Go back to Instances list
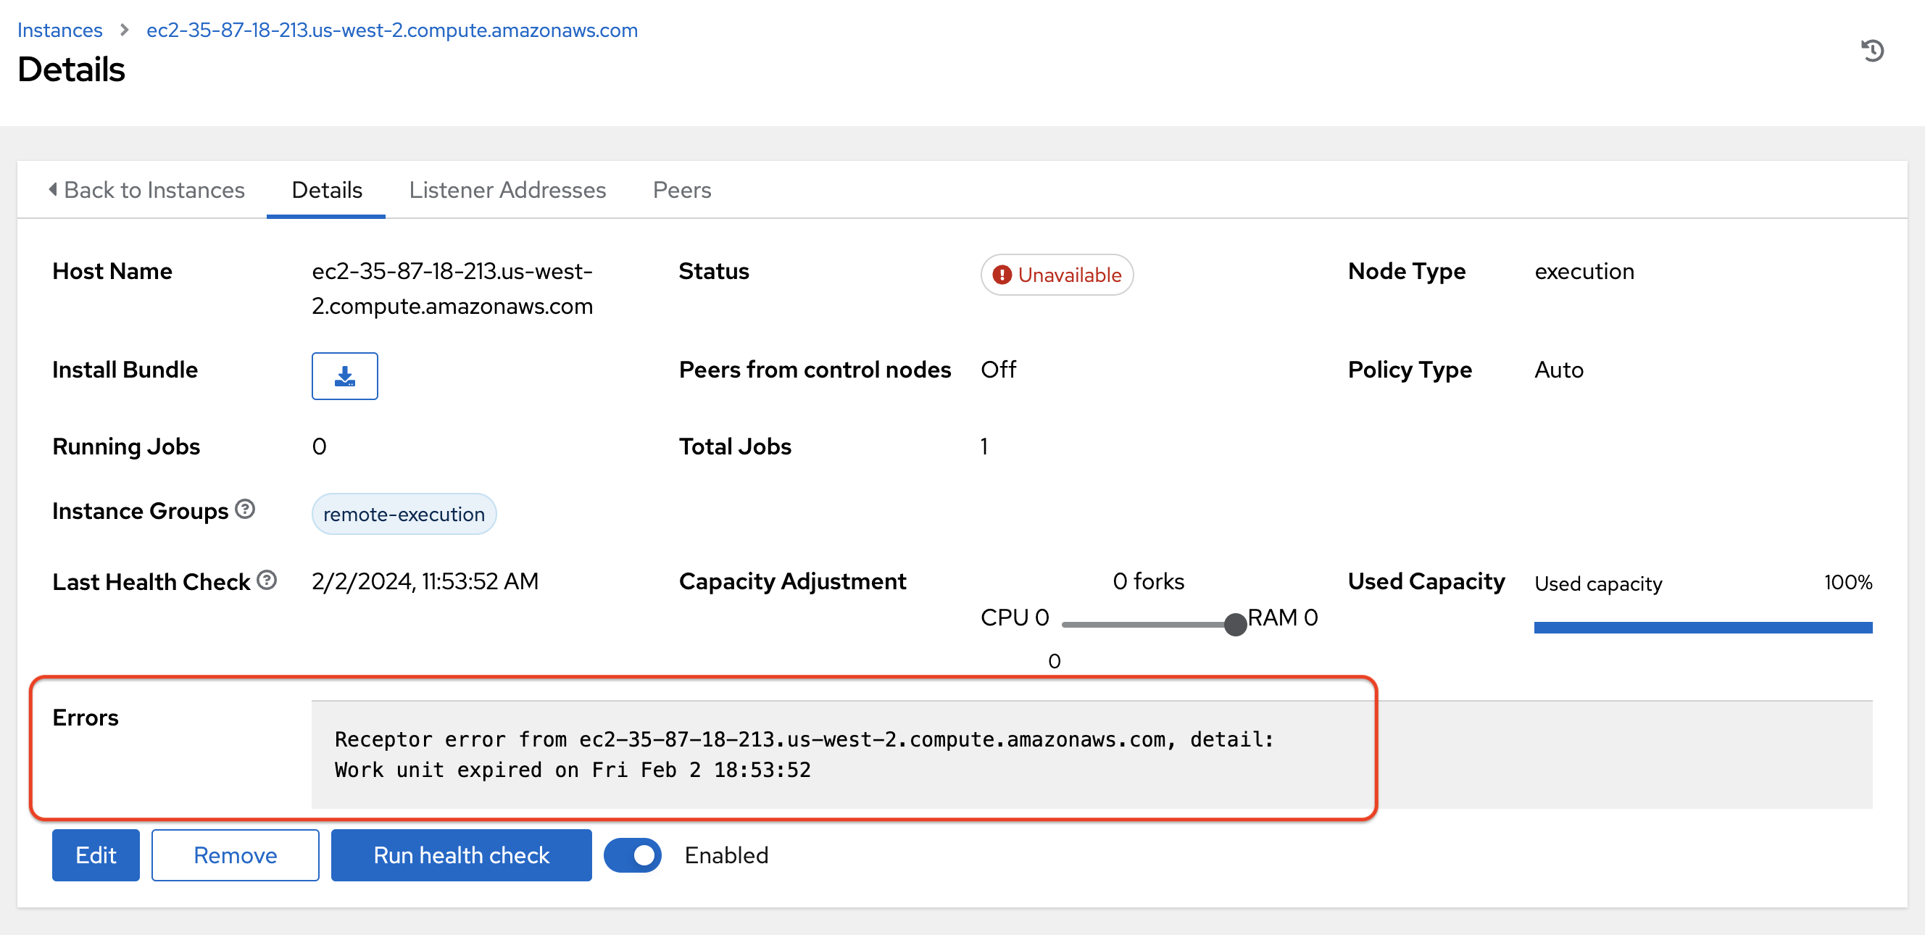This screenshot has height=935, width=1925. (154, 190)
